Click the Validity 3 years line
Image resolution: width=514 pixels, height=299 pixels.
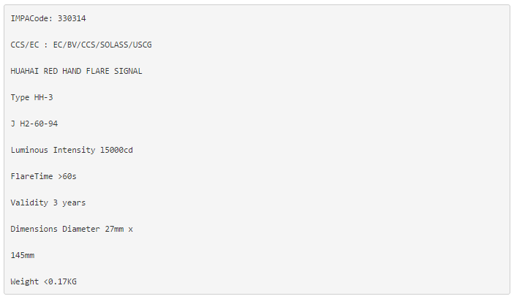pos(48,203)
